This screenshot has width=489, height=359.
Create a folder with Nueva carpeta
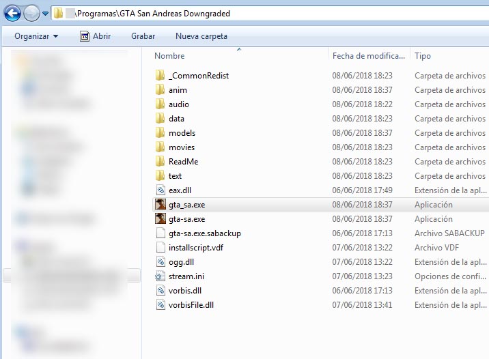(201, 36)
